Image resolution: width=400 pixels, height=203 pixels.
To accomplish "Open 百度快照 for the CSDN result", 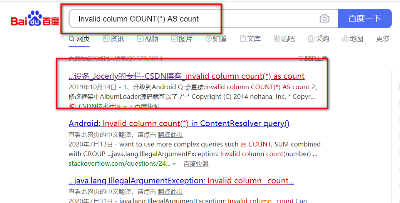I will pyautogui.click(x=147, y=106).
